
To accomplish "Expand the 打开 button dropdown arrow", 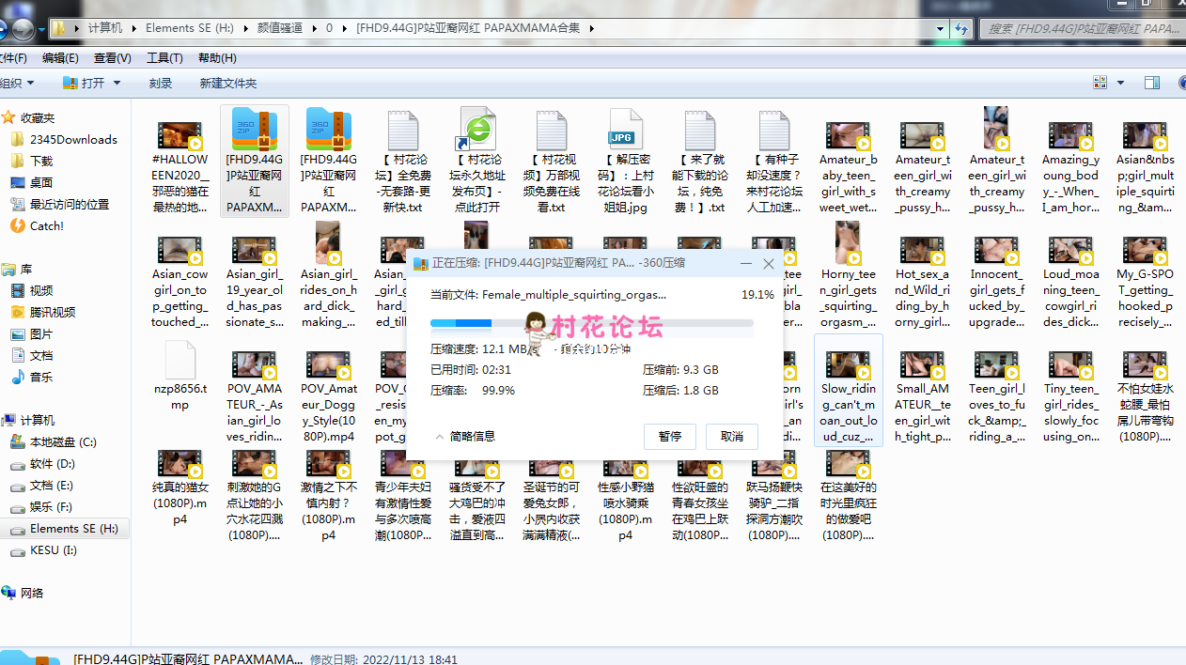I will [117, 83].
